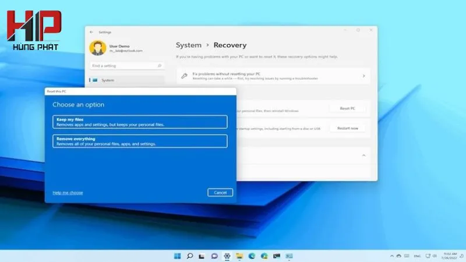Choose the Remove everything option

click(x=140, y=141)
